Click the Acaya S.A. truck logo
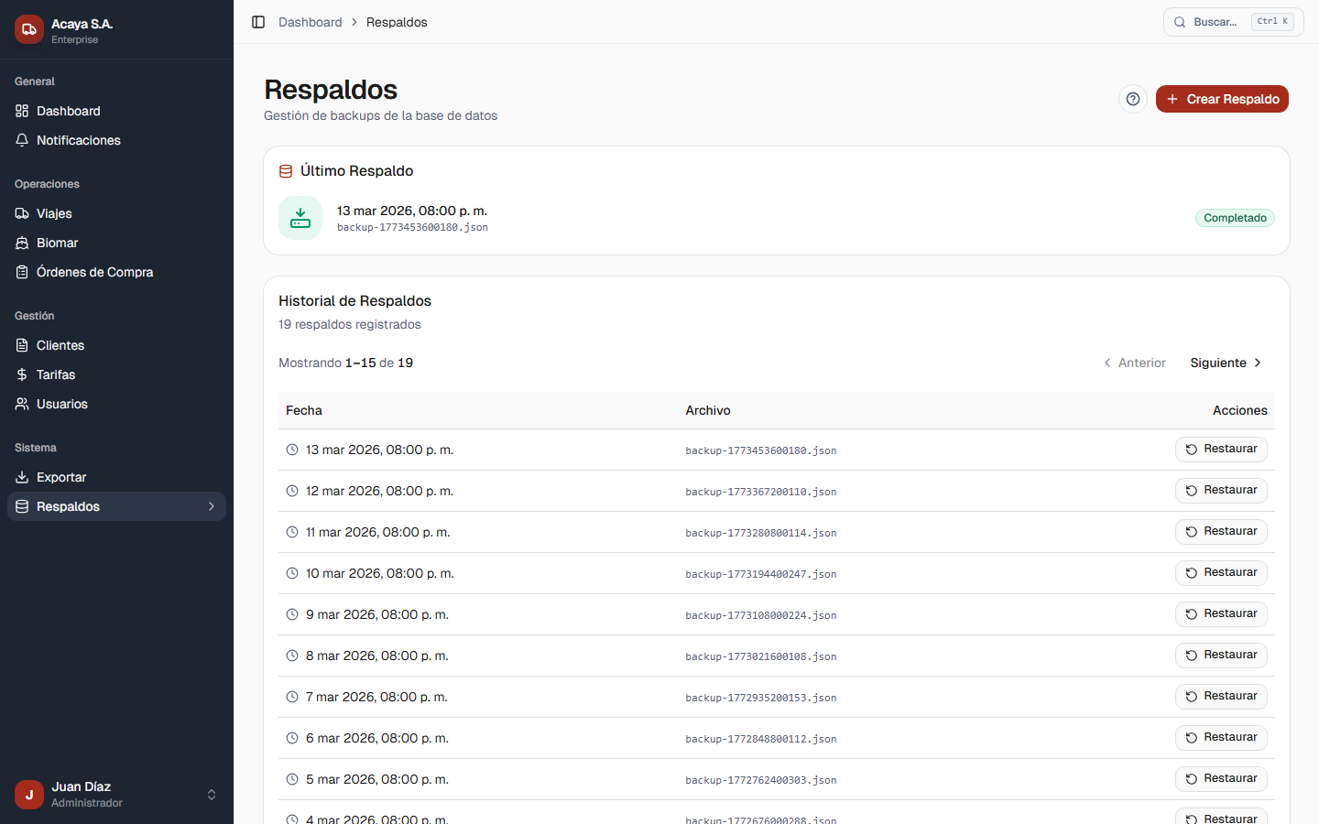Image resolution: width=1319 pixels, height=824 pixels. pyautogui.click(x=29, y=29)
